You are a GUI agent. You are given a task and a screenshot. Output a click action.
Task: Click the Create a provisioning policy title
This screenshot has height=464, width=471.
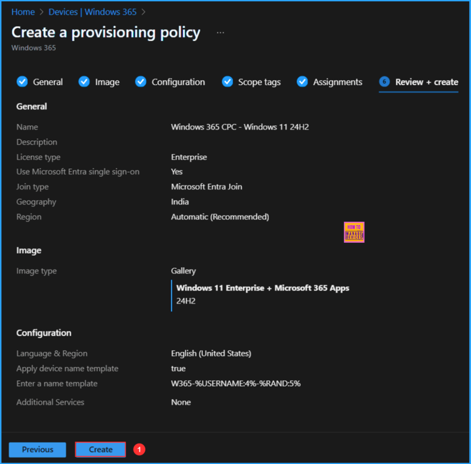click(x=106, y=33)
